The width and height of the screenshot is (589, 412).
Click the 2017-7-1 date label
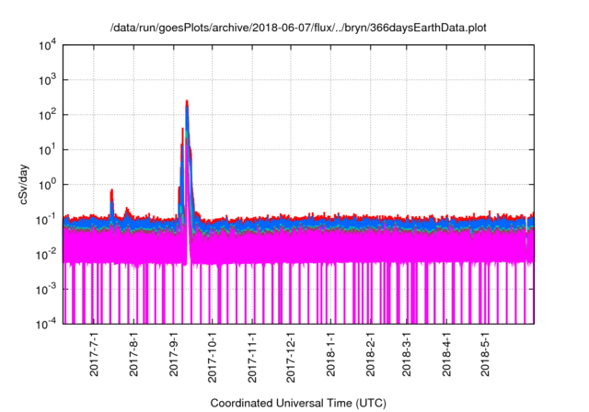(94, 354)
